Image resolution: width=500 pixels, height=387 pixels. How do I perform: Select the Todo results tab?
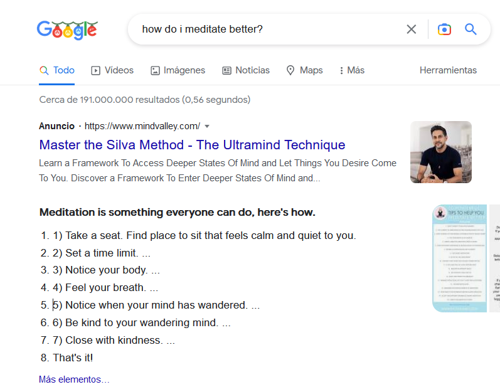(x=57, y=70)
